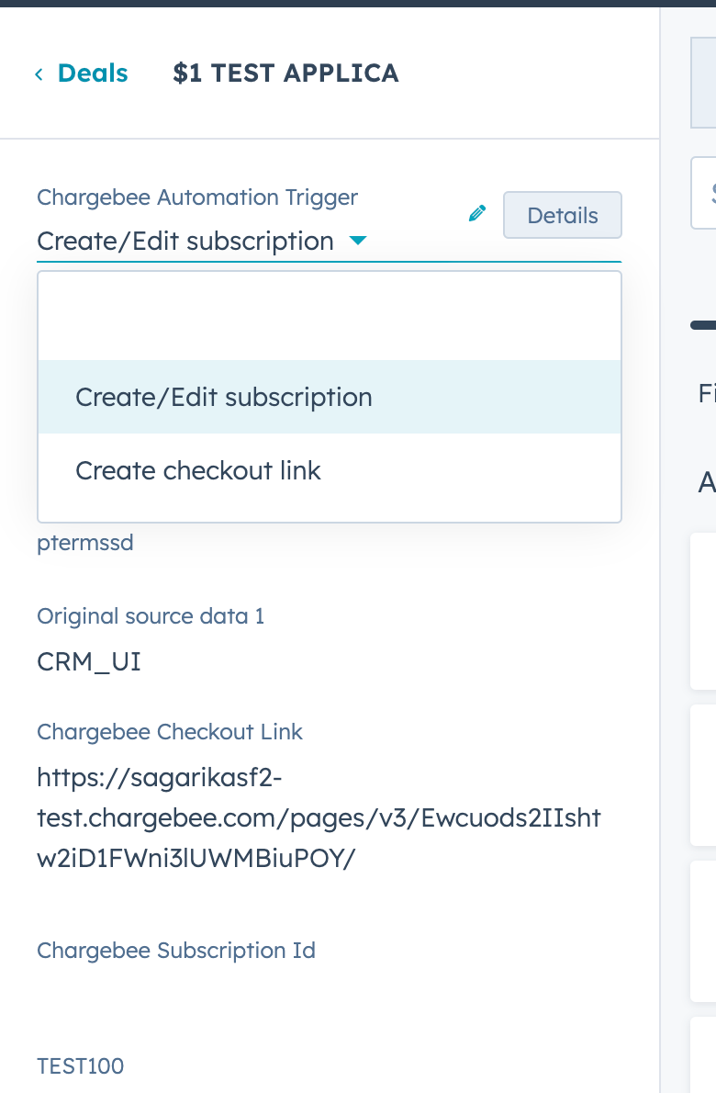Focus the partially visible search field at right
716x1093 pixels.
pyautogui.click(x=705, y=193)
